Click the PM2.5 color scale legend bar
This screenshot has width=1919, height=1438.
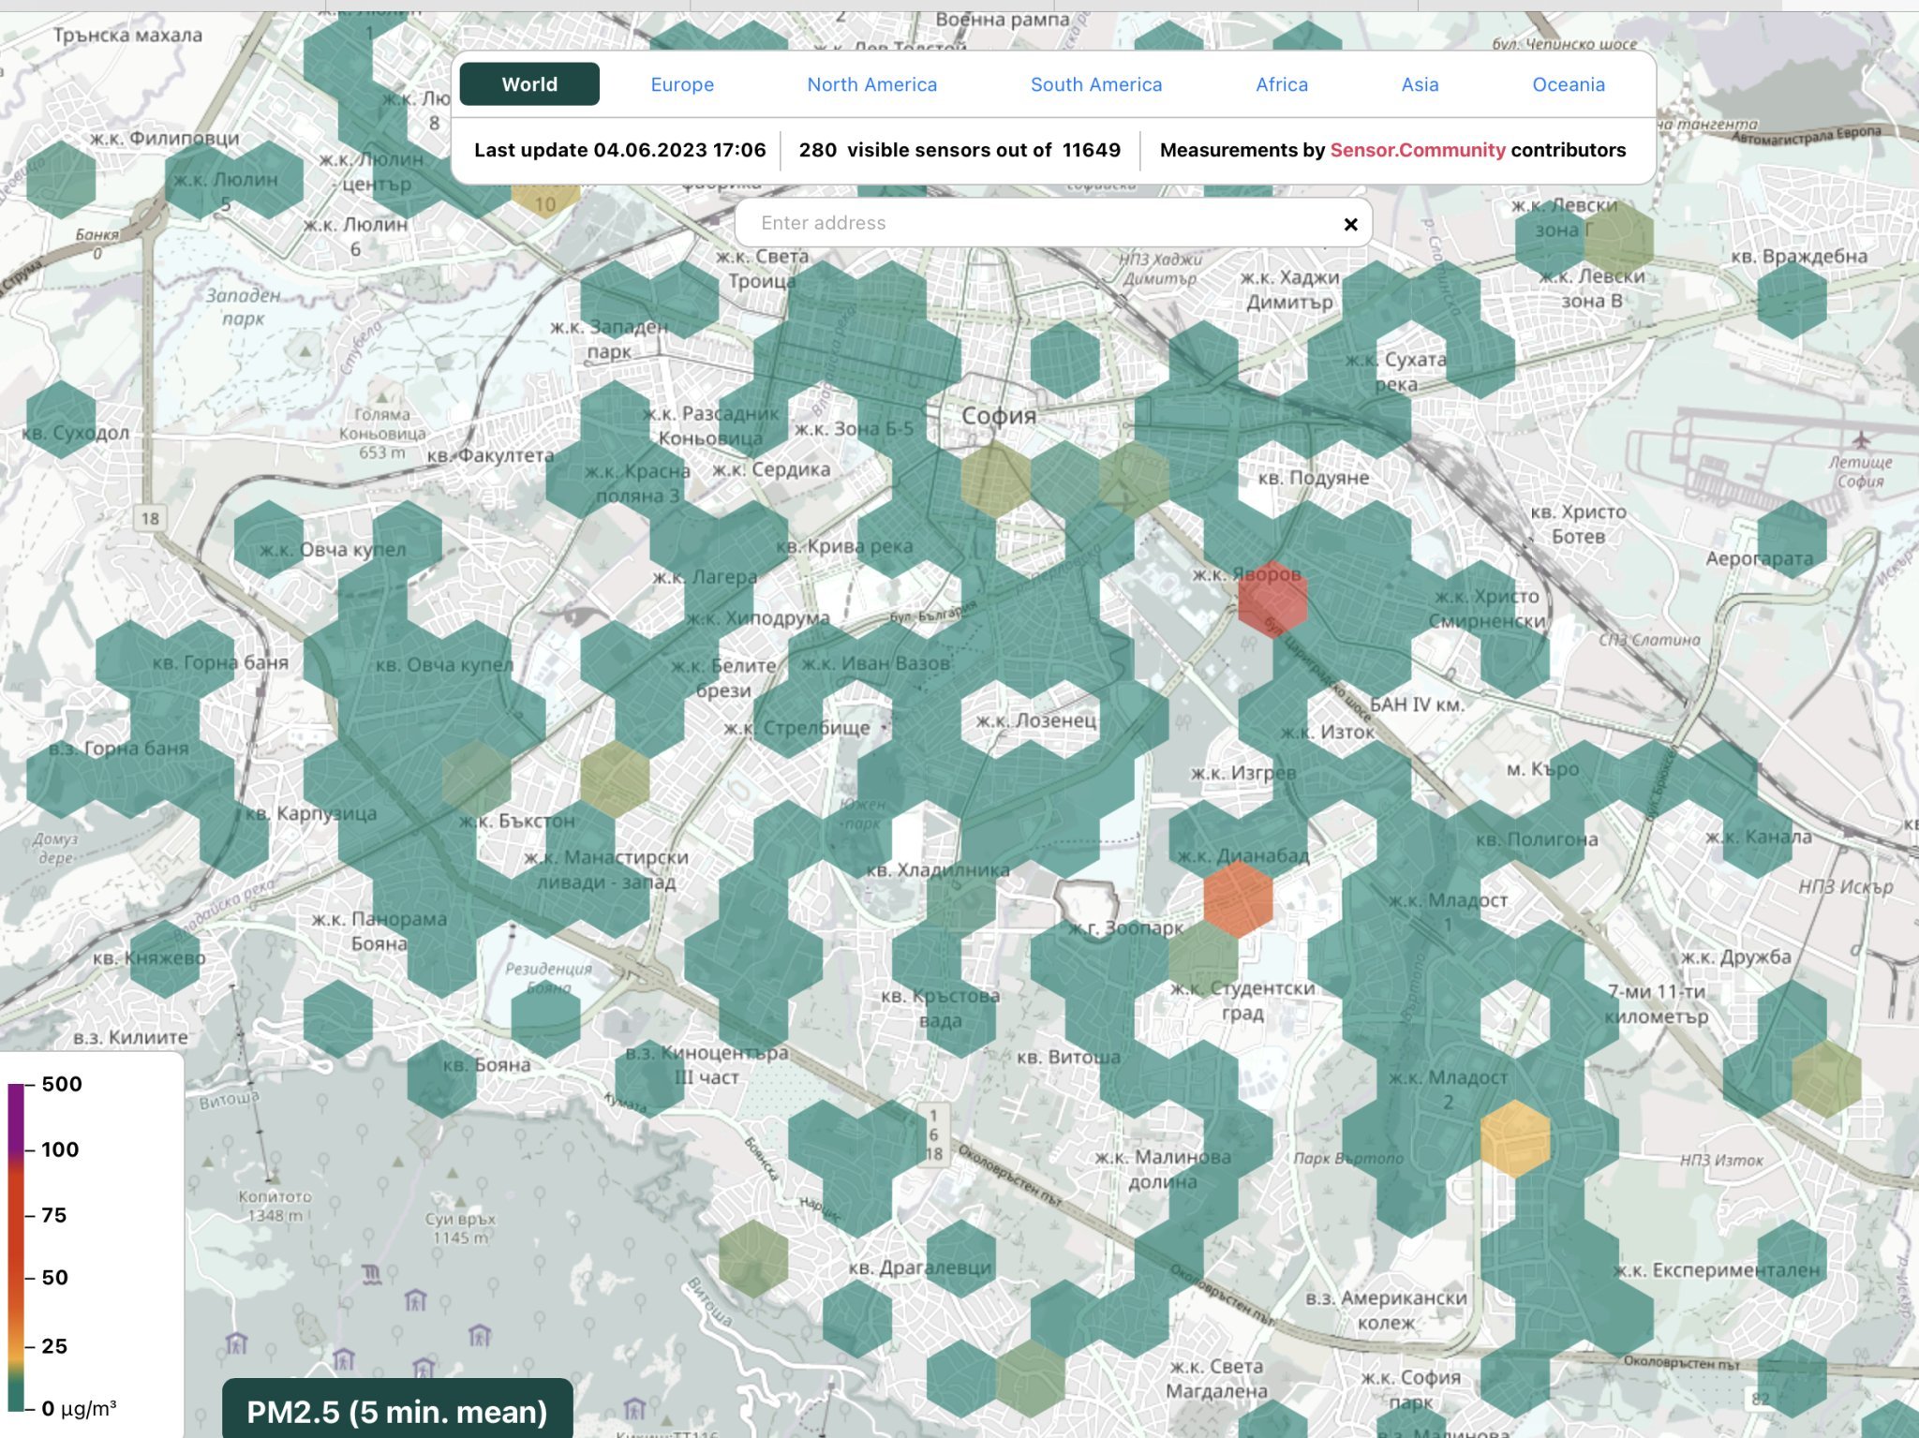16,1246
